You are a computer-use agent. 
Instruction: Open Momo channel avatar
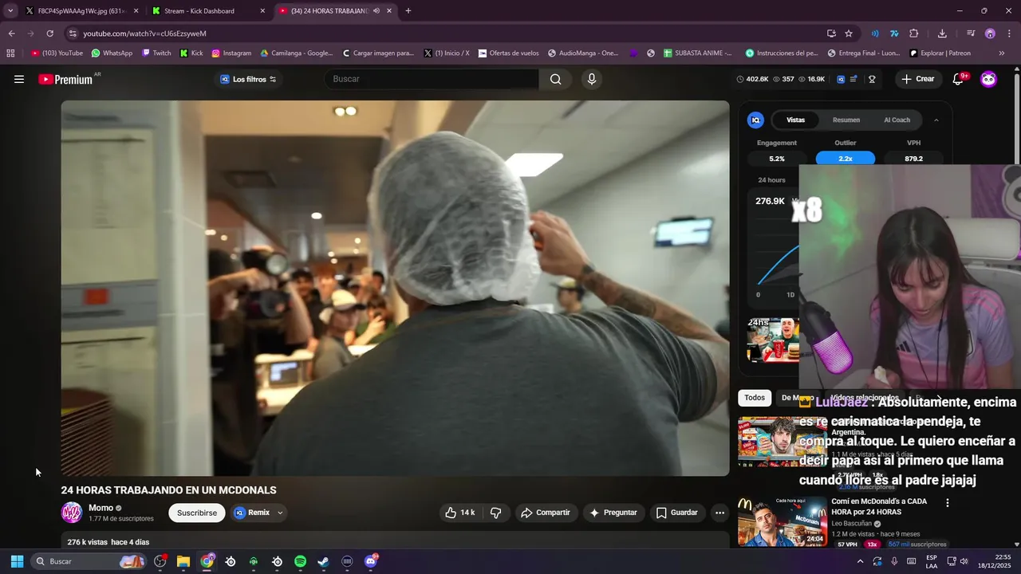pyautogui.click(x=72, y=513)
